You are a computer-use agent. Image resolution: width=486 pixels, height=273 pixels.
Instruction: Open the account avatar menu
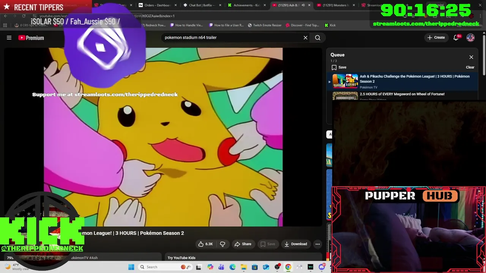[470, 38]
